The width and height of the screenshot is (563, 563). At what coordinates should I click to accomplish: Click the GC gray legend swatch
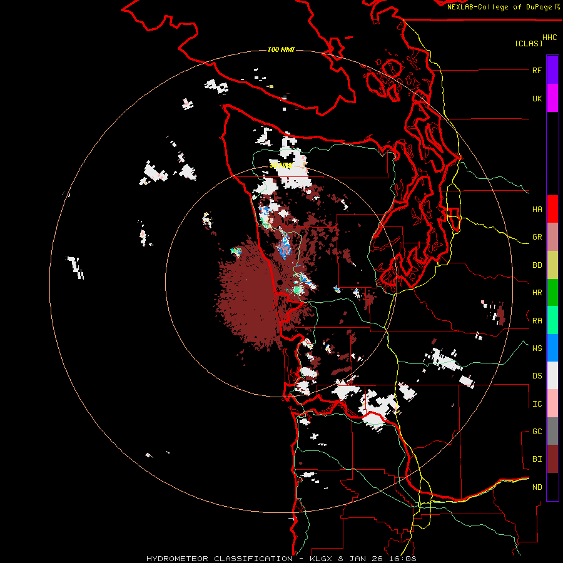click(x=552, y=431)
